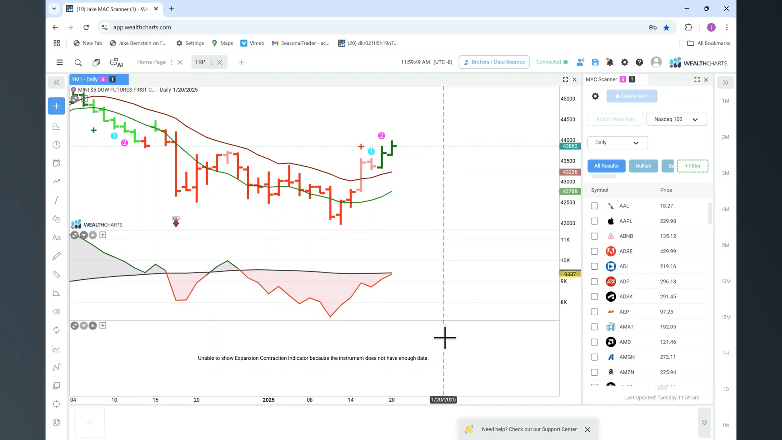
Task: Select the text Aa drawing tool
Action: tap(57, 238)
